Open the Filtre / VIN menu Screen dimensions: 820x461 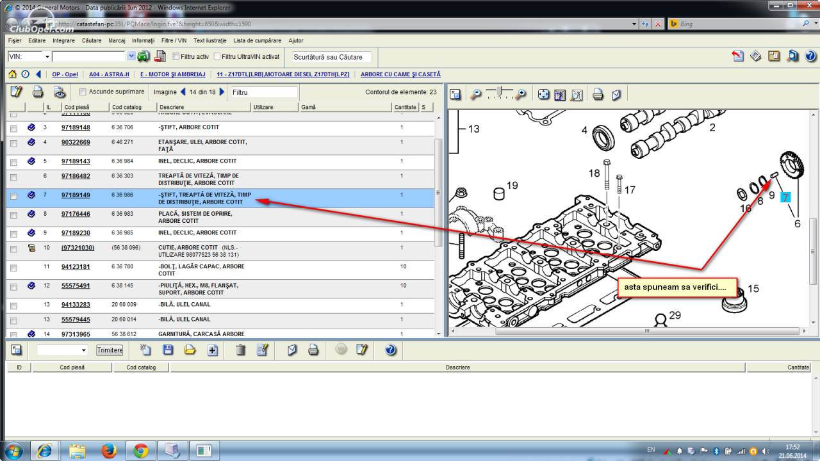(x=174, y=40)
